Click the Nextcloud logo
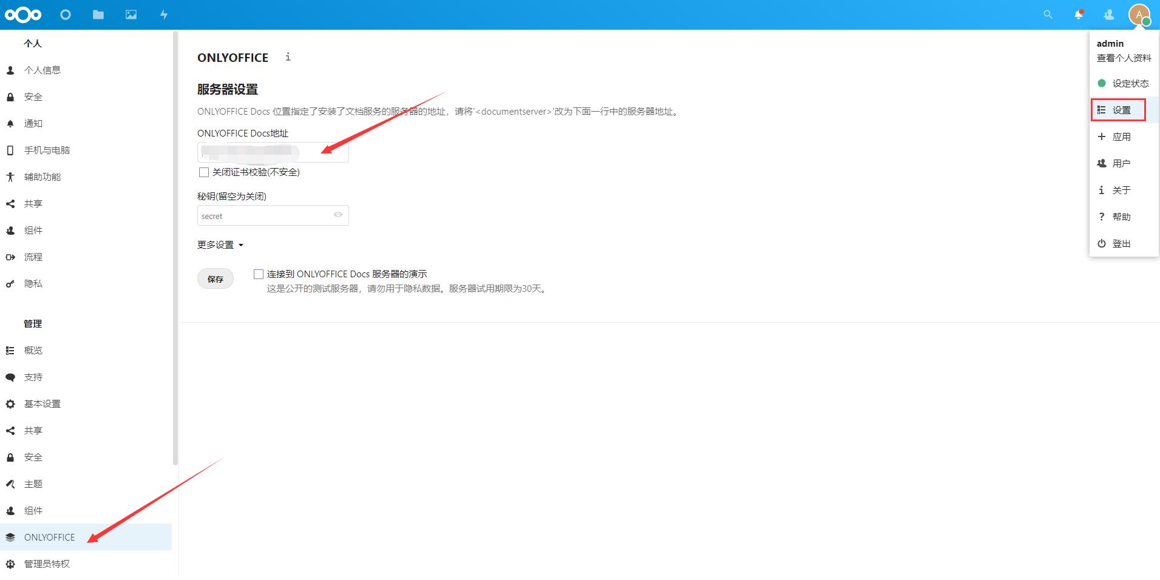The image size is (1160, 580). click(23, 14)
